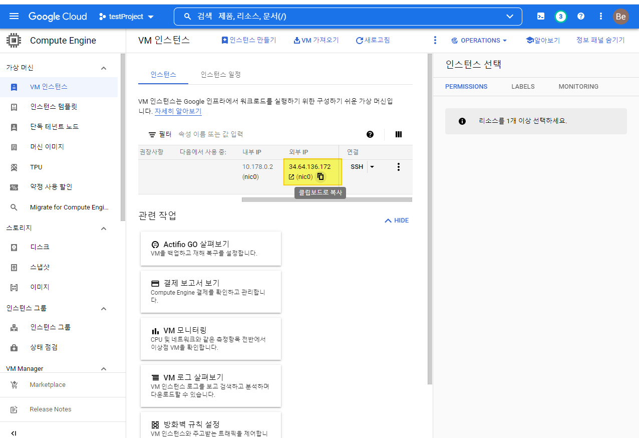
Task: Click the 디스크 icon in sidebar
Action: (x=14, y=247)
